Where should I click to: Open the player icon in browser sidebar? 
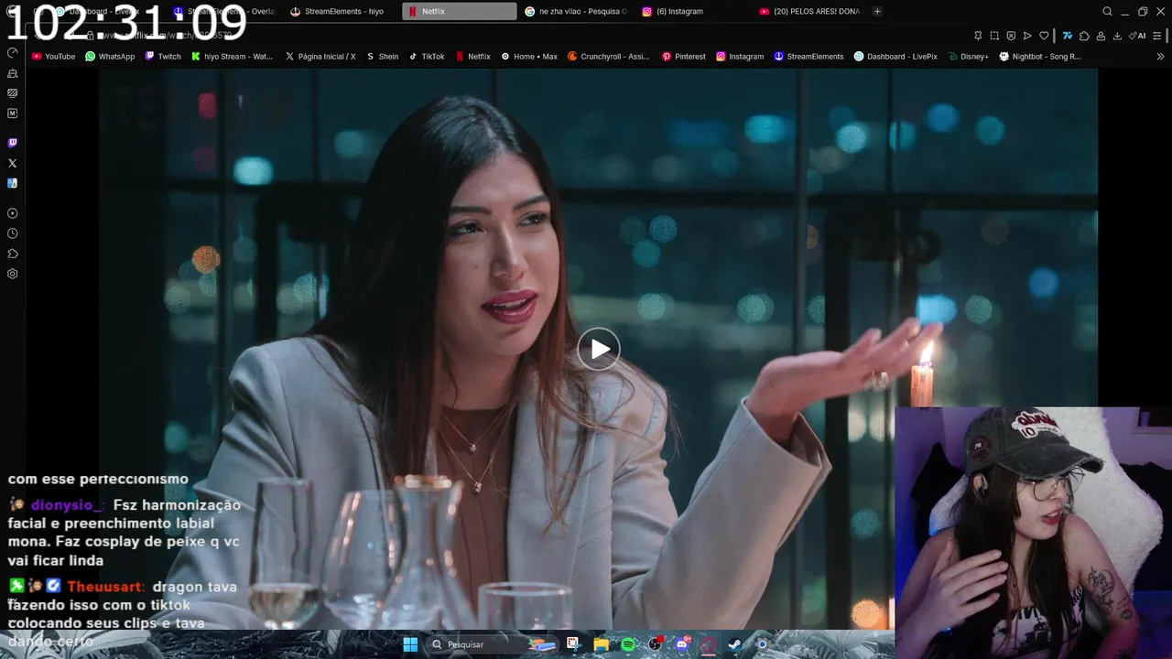pos(12,213)
